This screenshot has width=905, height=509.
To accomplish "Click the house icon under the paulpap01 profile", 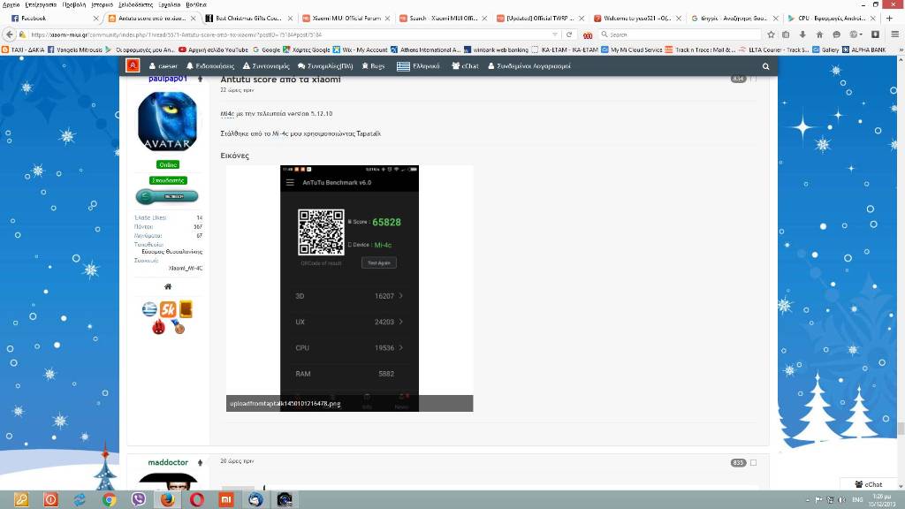I will tap(167, 287).
